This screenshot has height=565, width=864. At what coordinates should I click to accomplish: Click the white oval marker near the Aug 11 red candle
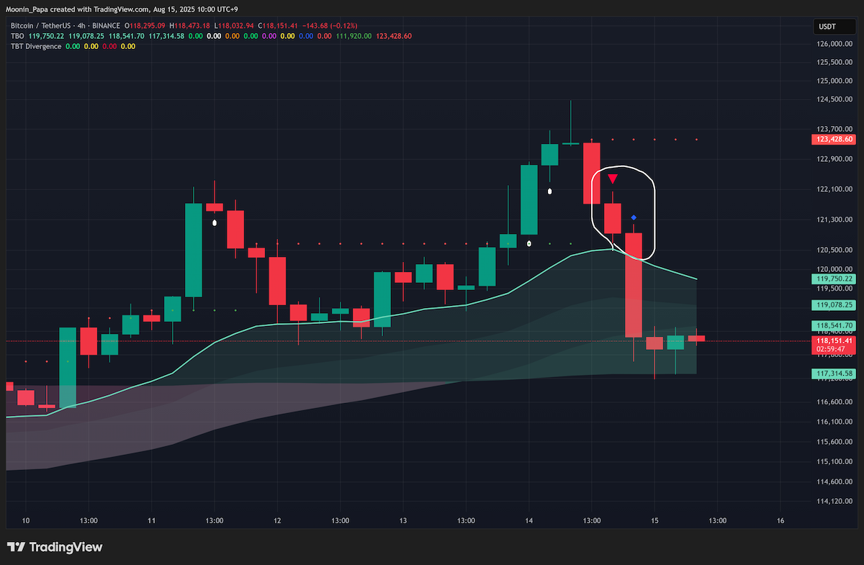pyautogui.click(x=215, y=223)
